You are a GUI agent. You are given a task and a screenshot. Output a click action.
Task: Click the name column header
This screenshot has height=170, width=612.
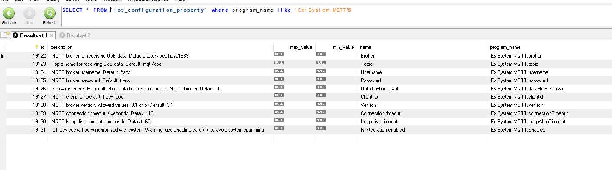pos(422,47)
